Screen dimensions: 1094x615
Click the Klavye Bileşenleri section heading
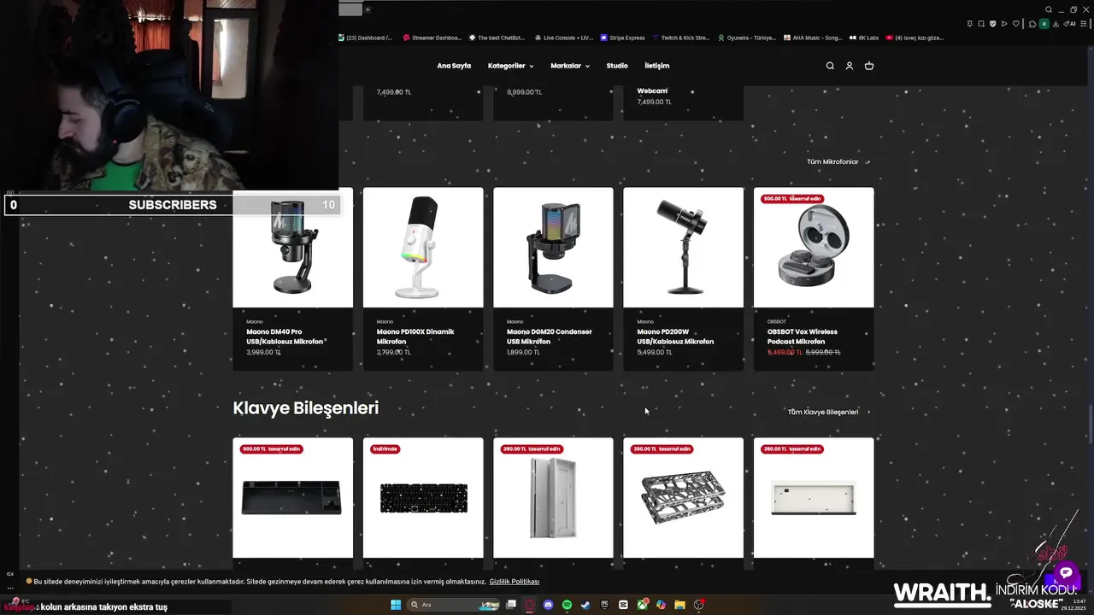click(x=305, y=408)
